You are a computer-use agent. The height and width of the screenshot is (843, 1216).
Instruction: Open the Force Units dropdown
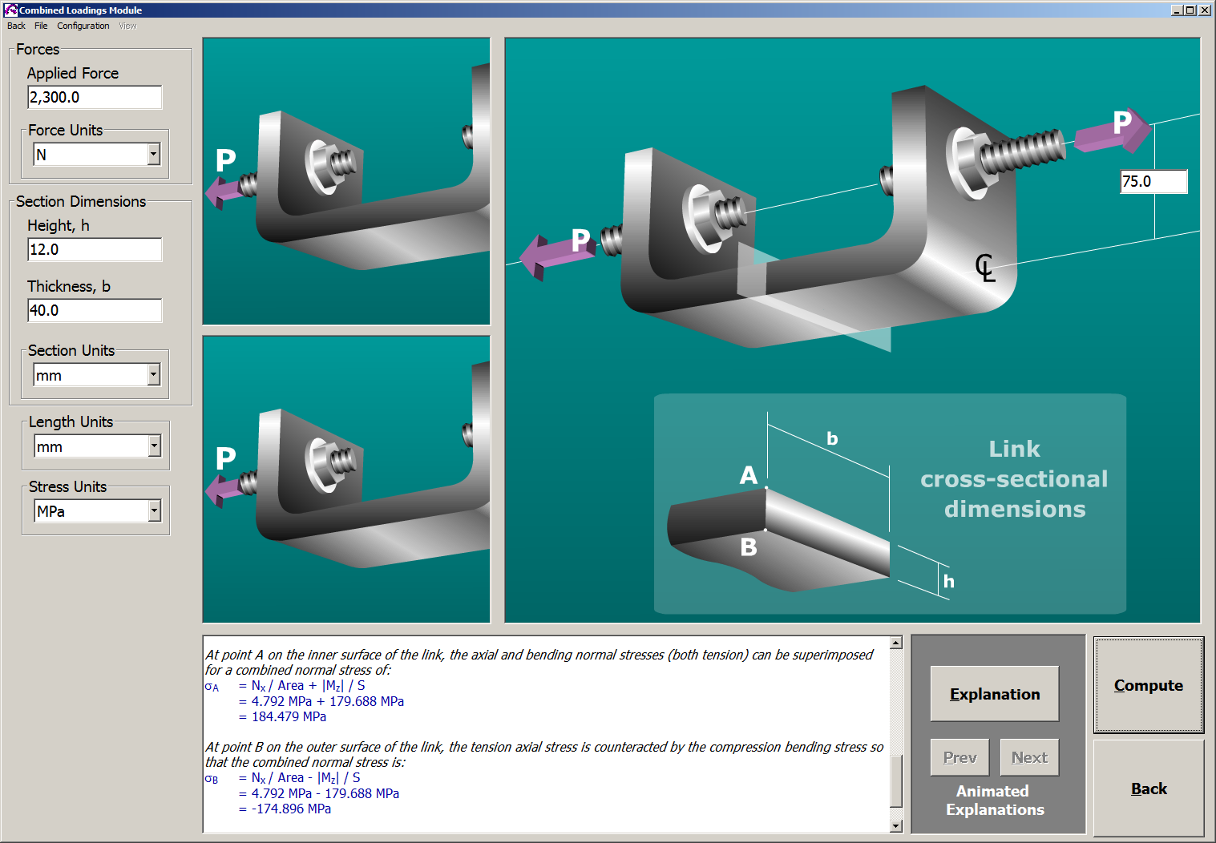coord(151,154)
